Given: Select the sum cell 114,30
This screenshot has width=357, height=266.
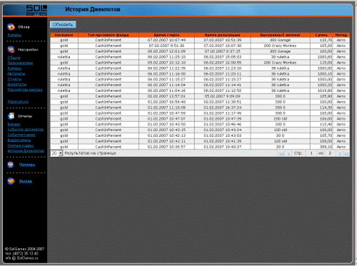Looking at the screenshot, I should tap(321, 108).
